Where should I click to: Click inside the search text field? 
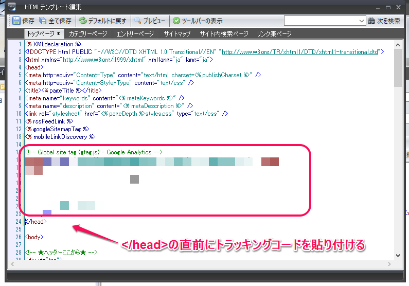click(321, 21)
